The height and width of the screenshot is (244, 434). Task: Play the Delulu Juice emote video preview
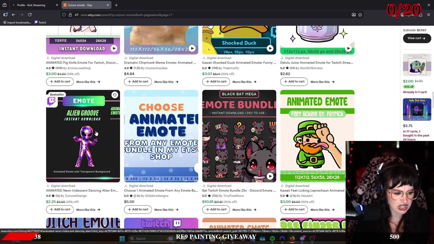[x=348, y=48]
